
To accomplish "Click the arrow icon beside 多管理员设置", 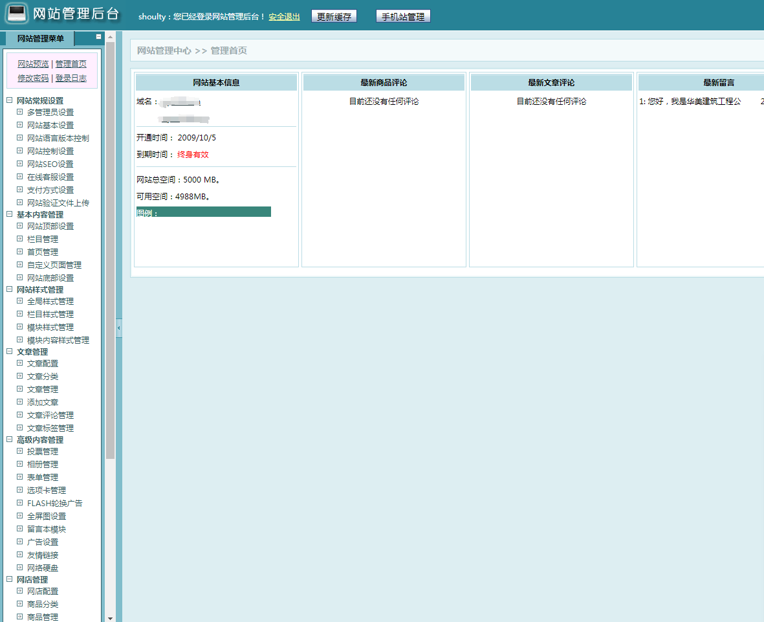I will (20, 112).
